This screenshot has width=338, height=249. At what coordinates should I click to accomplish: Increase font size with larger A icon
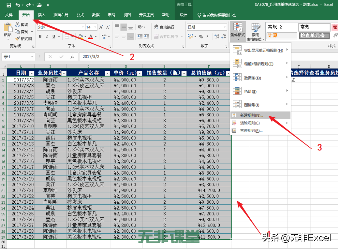[101, 27]
